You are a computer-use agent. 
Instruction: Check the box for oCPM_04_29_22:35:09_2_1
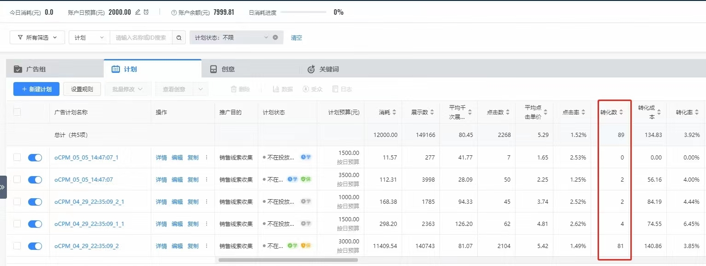[x=17, y=201]
